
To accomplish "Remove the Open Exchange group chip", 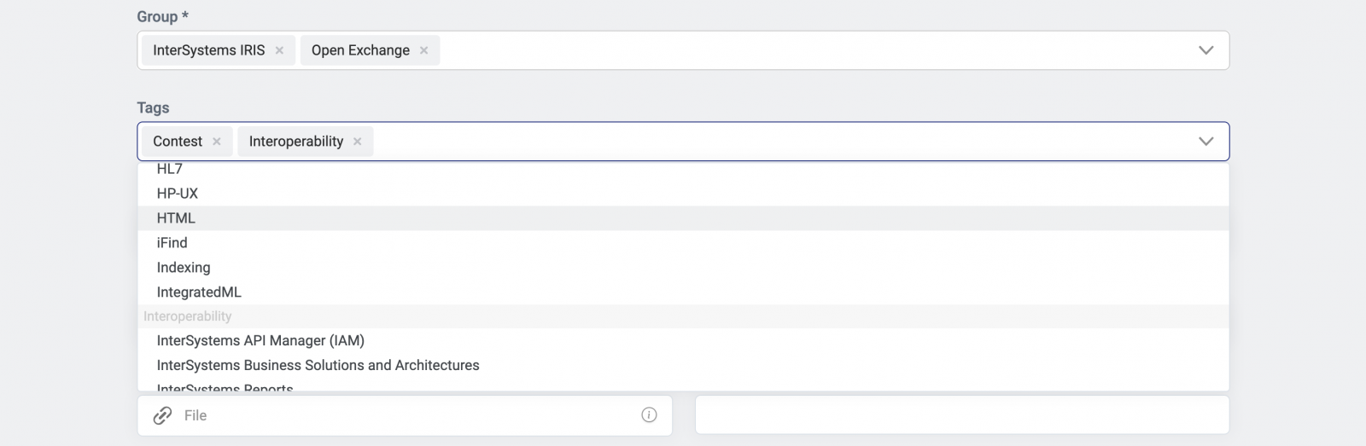I will pyautogui.click(x=423, y=50).
